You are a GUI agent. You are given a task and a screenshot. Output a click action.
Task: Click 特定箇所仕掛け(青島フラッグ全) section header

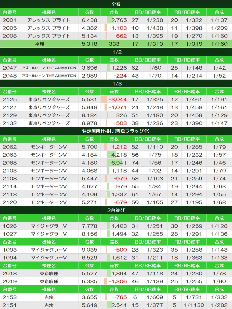point(116,131)
